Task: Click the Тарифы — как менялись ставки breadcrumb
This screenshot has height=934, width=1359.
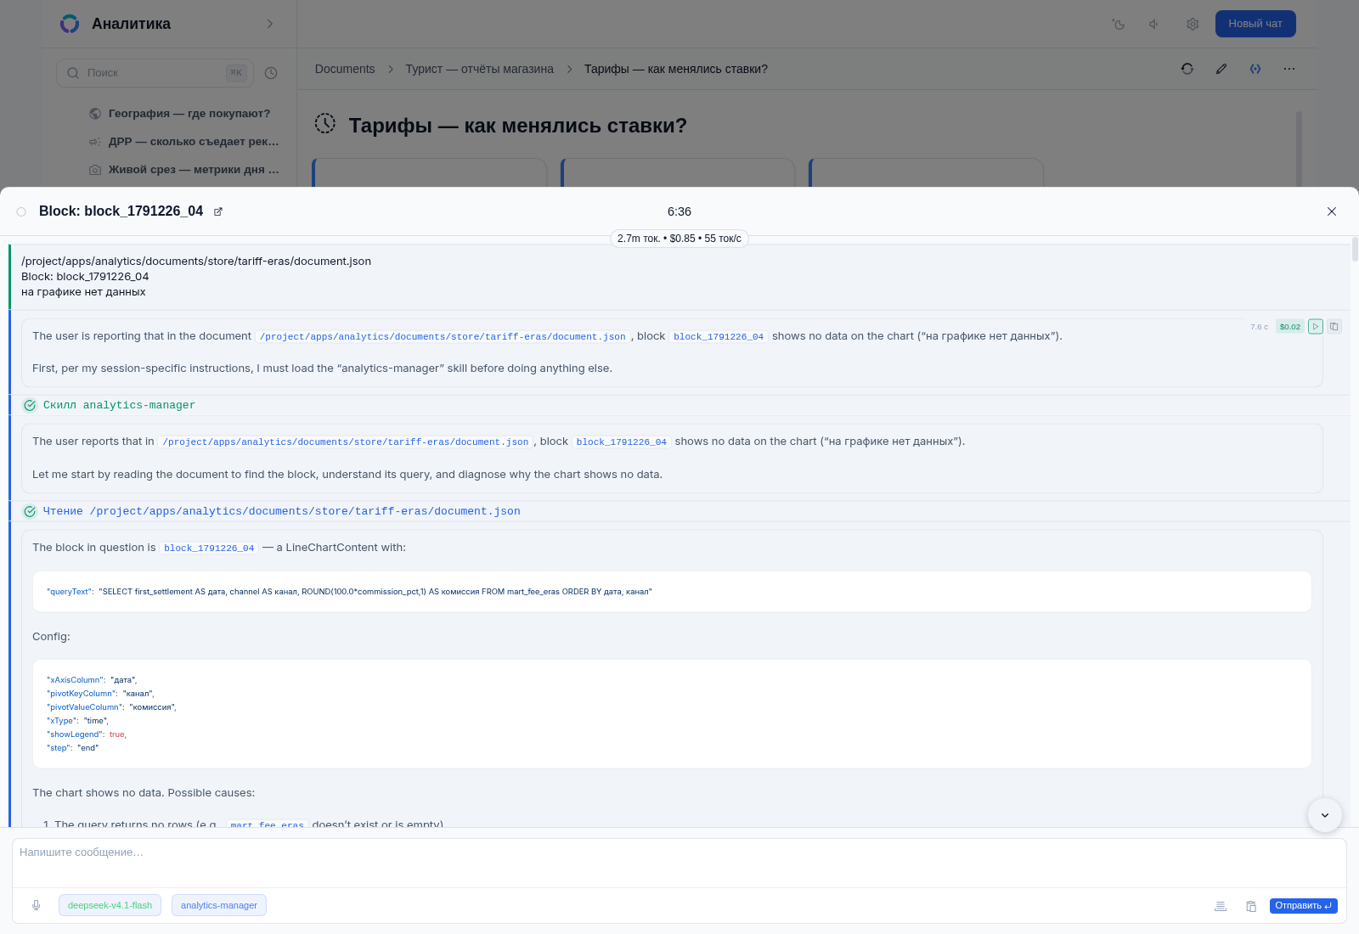Action: click(676, 69)
